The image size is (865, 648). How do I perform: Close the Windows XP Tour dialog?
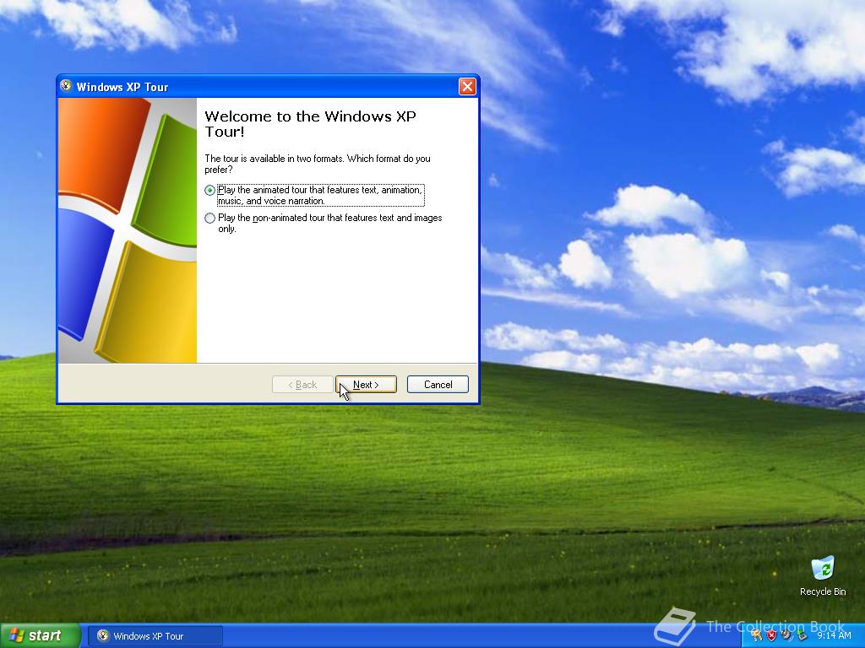coord(467,87)
